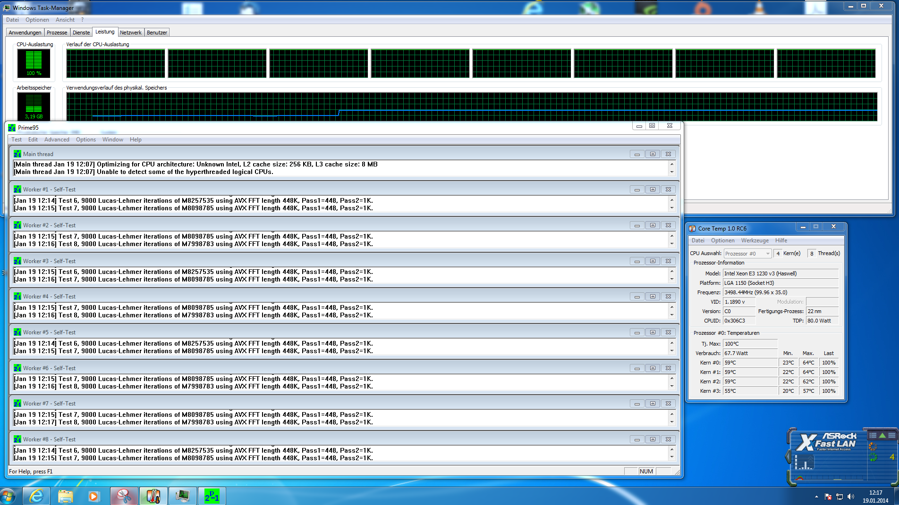
Task: Click the Prime95 icon in the taskbar
Action: [x=212, y=496]
